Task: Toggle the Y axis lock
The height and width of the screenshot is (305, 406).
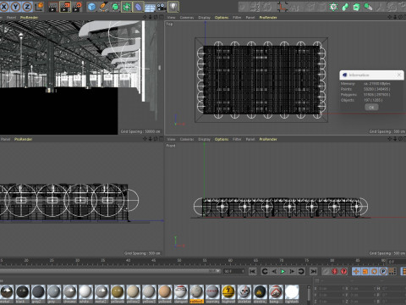Action: coord(15,6)
